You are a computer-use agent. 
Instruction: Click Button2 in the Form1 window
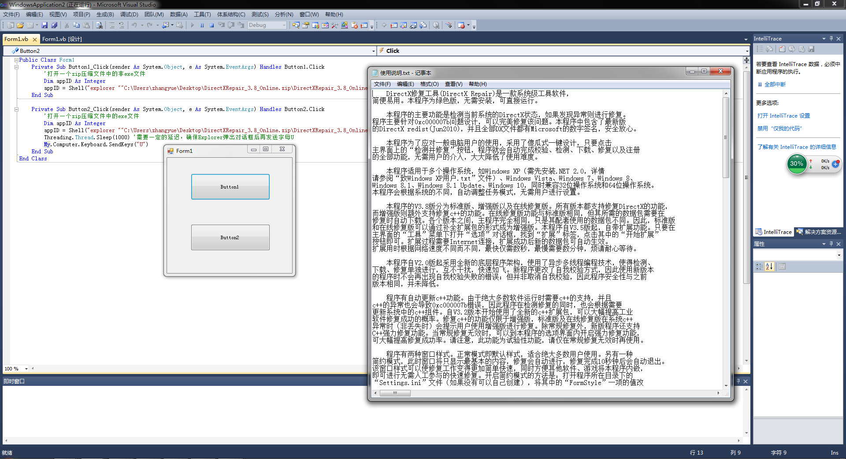tap(230, 237)
